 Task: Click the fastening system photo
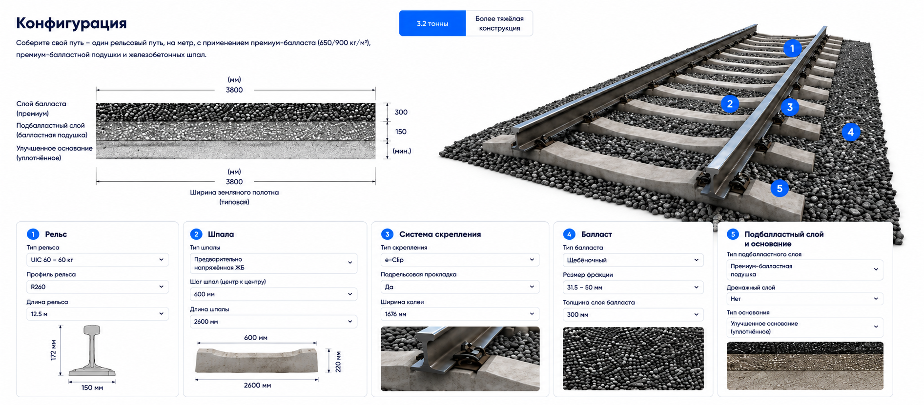(x=460, y=359)
